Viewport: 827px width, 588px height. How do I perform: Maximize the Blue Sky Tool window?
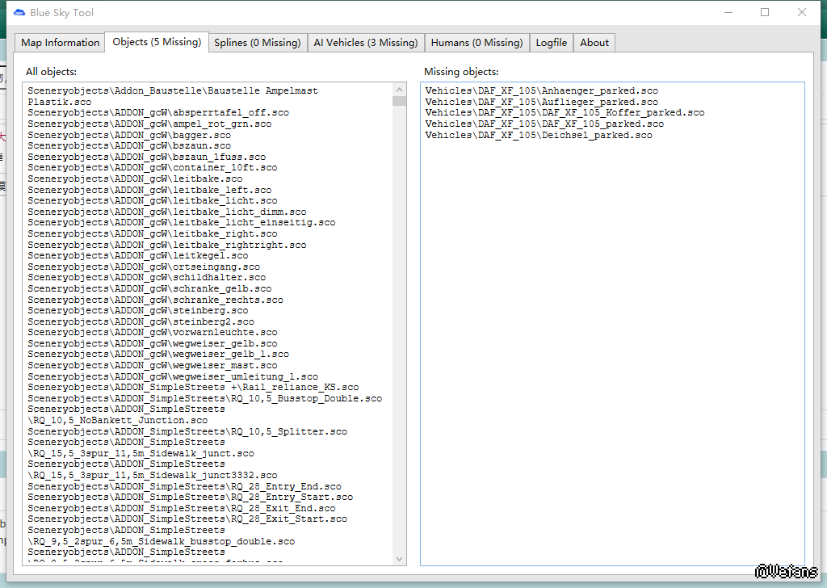pyautogui.click(x=765, y=12)
